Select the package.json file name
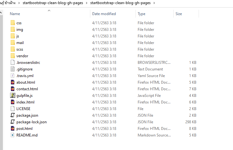Viewport: 233px width, 150px height. click(x=27, y=115)
